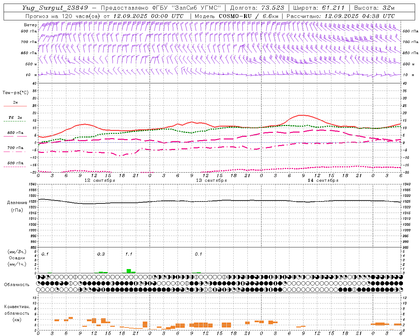This screenshot has height=336, width=420.
Task: Click the station title Yug_Surgut_23849
Action: coord(55,8)
